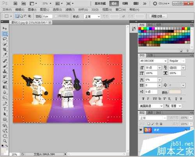The width and height of the screenshot is (195, 157).
Task: Open the 帮助(H) menu
Action: click(x=134, y=9)
